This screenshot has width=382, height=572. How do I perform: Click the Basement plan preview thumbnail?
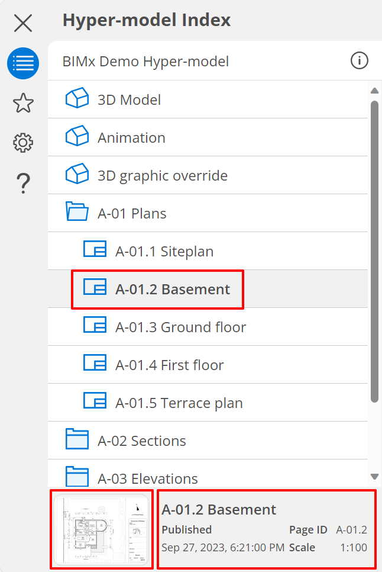click(x=102, y=529)
